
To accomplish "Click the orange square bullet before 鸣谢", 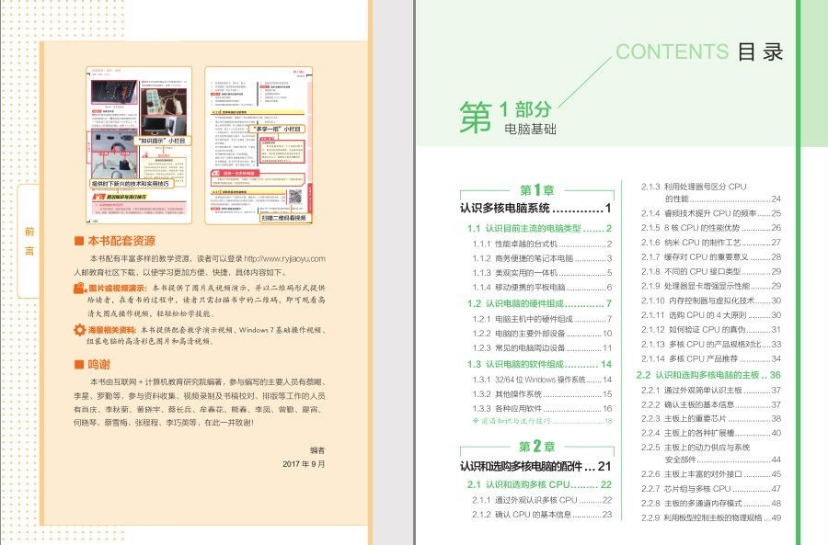I will pyautogui.click(x=79, y=365).
